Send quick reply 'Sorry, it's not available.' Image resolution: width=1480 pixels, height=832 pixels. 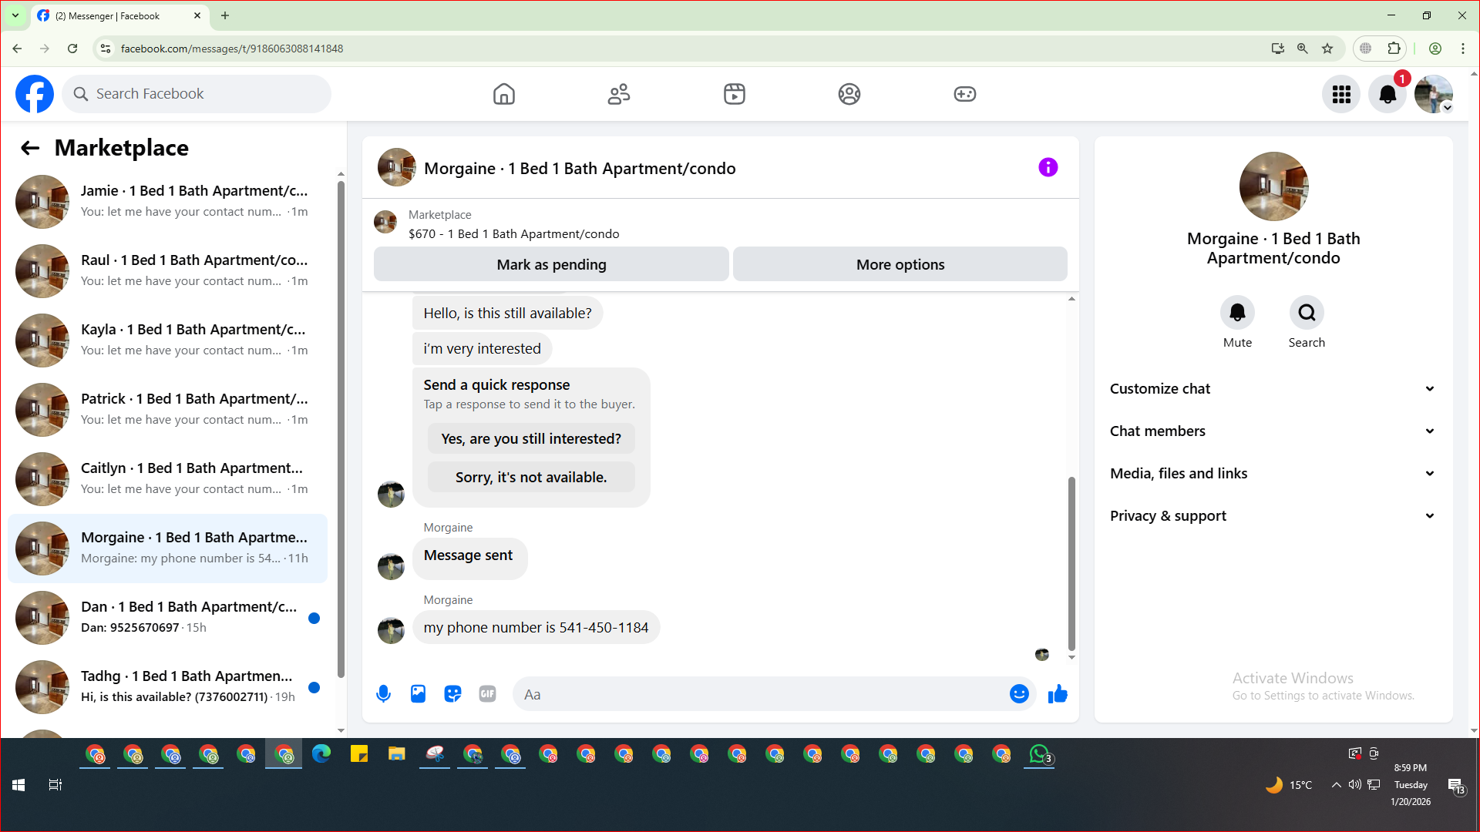[x=531, y=478]
